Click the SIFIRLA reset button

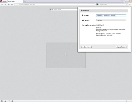[x=100, y=25]
